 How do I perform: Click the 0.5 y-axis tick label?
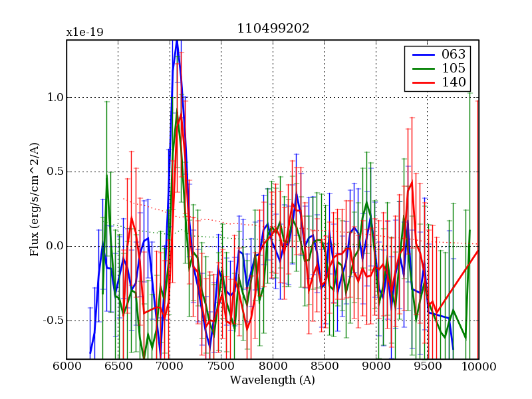(54, 172)
